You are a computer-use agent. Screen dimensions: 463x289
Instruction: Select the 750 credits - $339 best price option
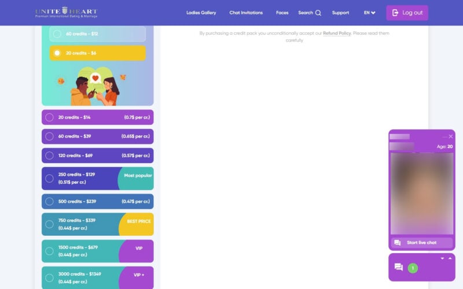pos(97,224)
